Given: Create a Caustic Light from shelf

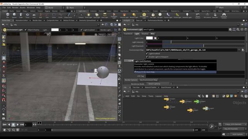Looking at the screenshot, I should click(168, 15).
